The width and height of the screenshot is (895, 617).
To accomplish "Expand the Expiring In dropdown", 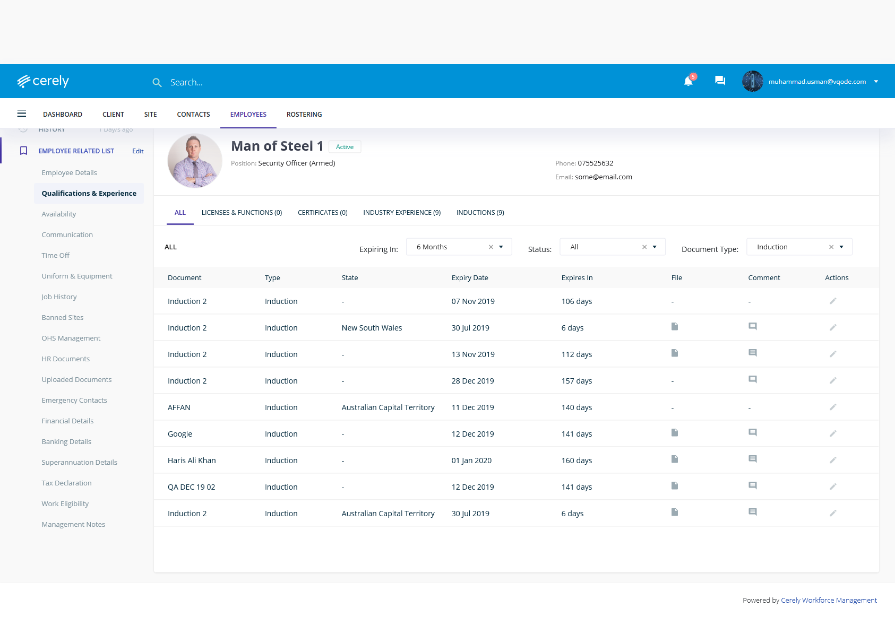I will 501,247.
